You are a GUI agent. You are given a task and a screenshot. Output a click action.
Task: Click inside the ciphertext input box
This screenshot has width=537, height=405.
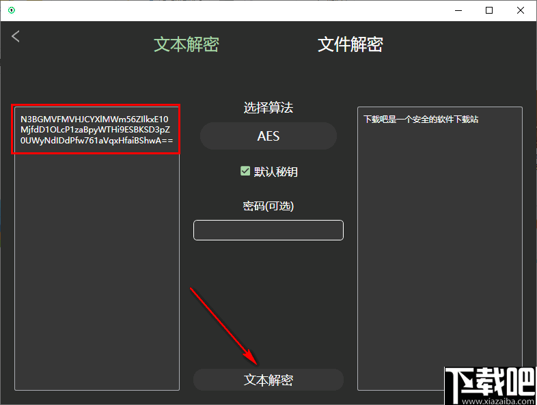click(97, 249)
